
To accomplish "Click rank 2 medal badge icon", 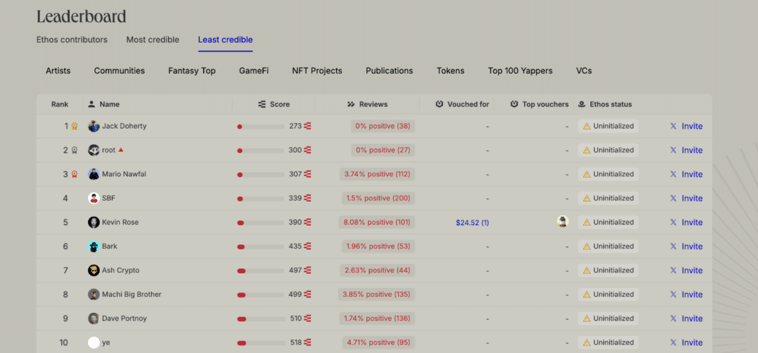I will [75, 150].
